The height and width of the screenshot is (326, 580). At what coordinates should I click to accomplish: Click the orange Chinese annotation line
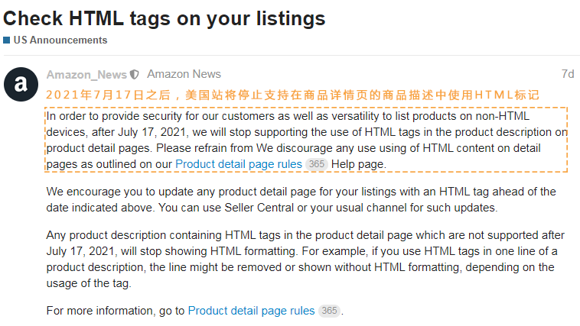tap(292, 95)
